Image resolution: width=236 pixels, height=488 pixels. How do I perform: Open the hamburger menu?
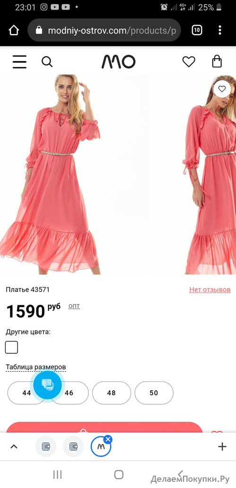click(19, 62)
